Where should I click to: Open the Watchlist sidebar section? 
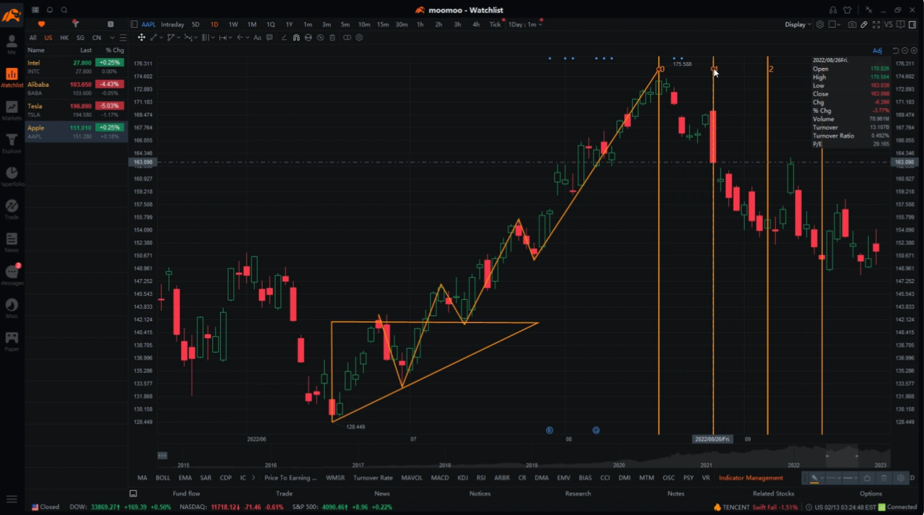[x=12, y=77]
